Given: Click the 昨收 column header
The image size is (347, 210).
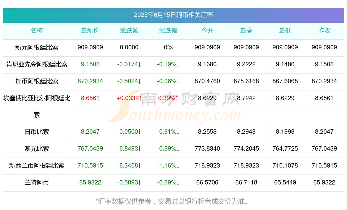Looking at the screenshot, I should pos(324,31).
